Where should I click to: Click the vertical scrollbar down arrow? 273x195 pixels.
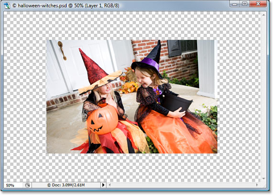pos(263,178)
